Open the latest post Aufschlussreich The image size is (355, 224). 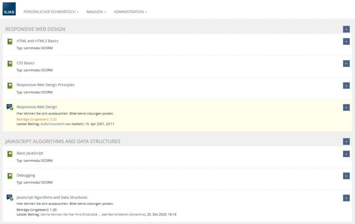[x=52, y=124]
